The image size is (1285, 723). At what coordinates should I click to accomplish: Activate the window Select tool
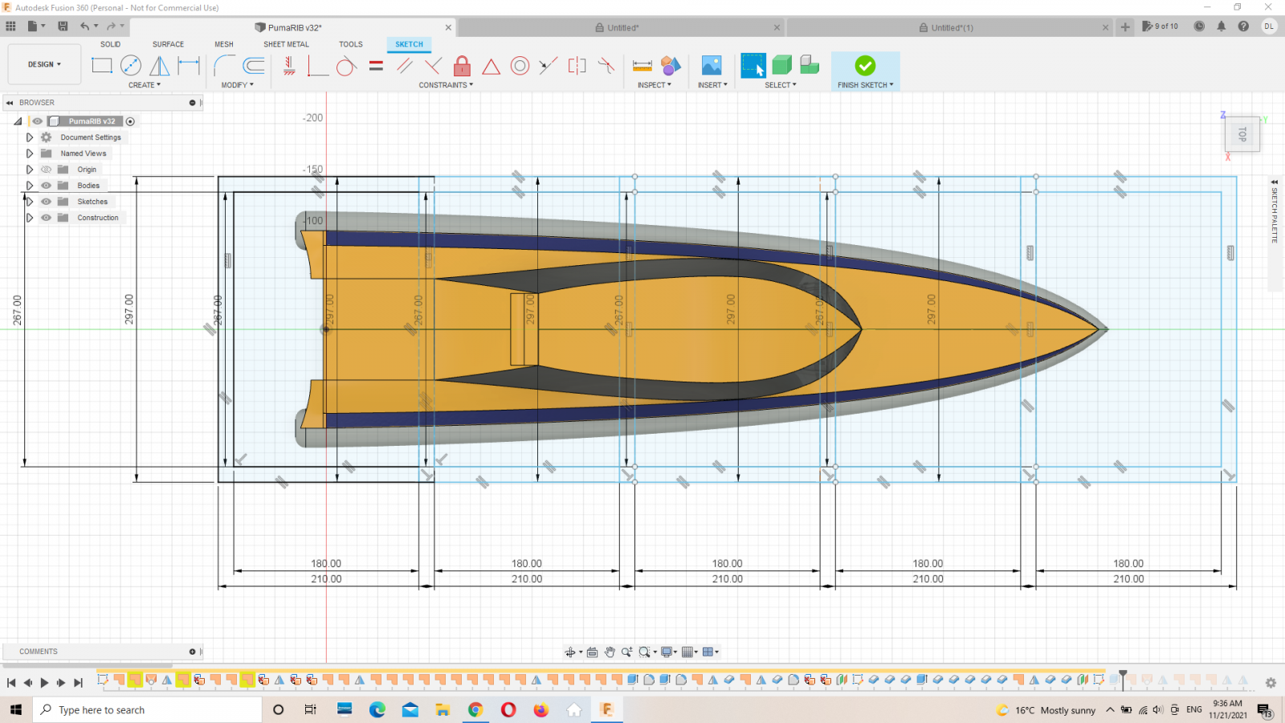tap(753, 65)
